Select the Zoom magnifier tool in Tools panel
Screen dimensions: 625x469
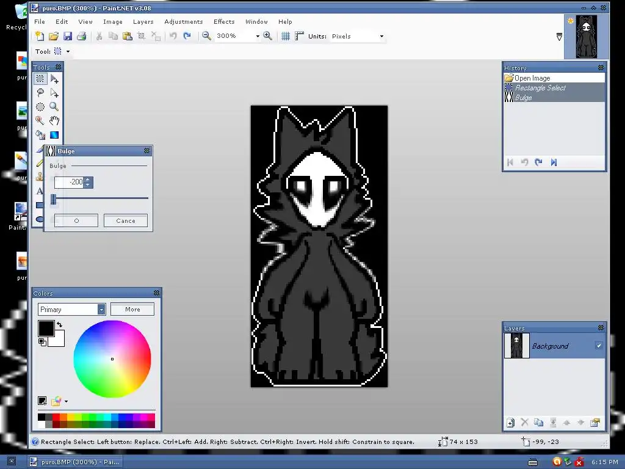[54, 106]
